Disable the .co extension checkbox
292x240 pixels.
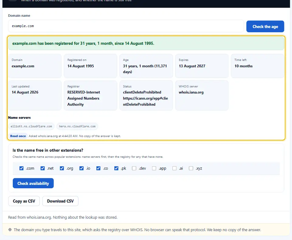[x=98, y=168]
